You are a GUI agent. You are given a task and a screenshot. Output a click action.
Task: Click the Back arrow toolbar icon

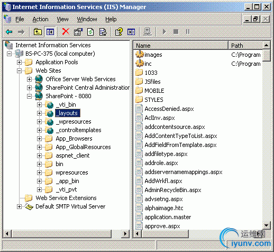[x=9, y=32]
